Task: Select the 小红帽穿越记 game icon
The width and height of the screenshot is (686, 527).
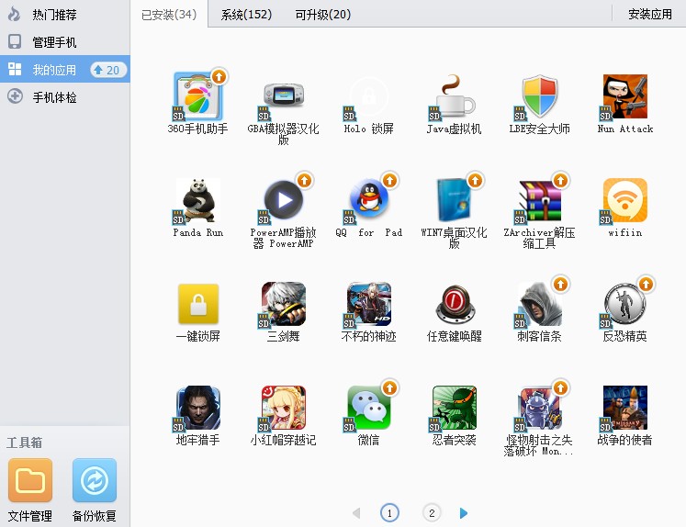Action: (284, 408)
